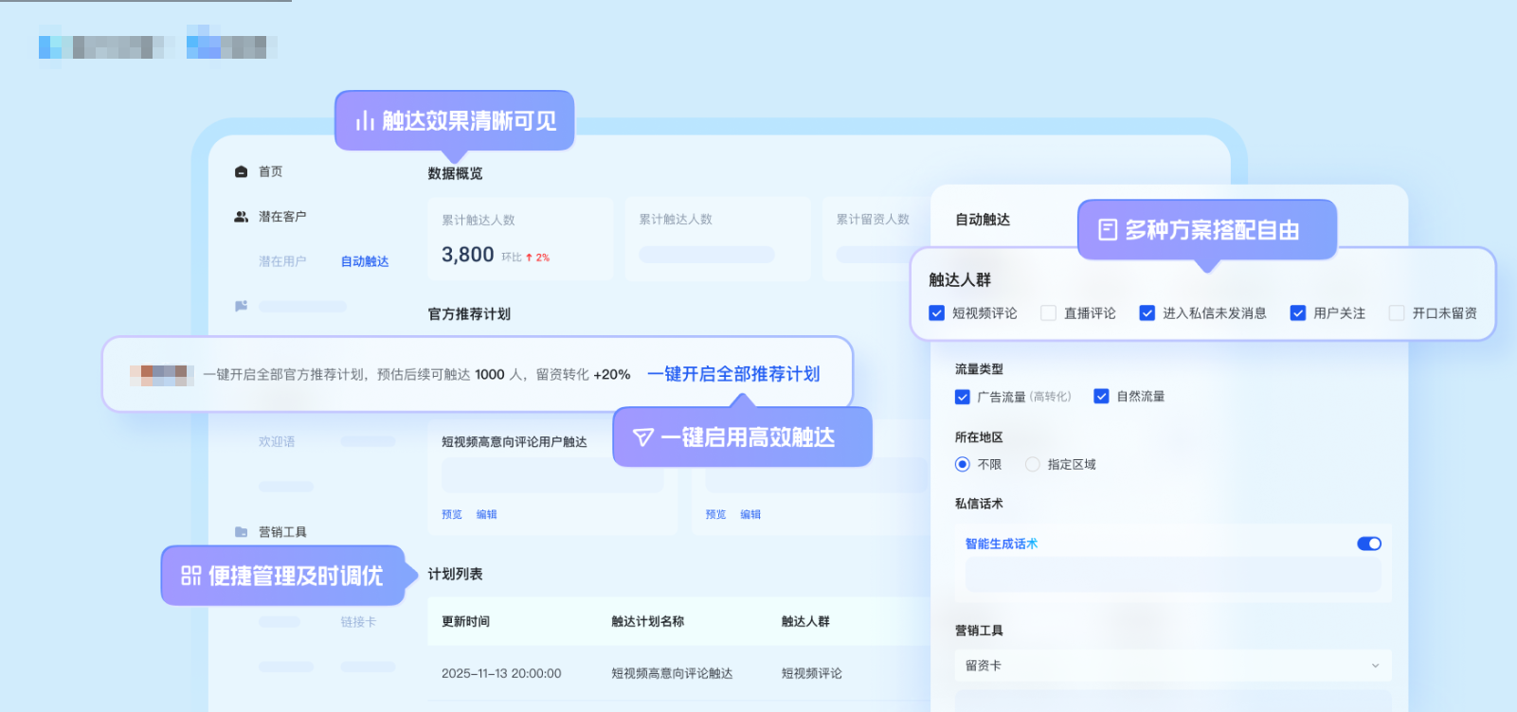Image resolution: width=1517 pixels, height=712 pixels.
Task: Open the 欢迎语 sidebar item
Action: click(277, 442)
